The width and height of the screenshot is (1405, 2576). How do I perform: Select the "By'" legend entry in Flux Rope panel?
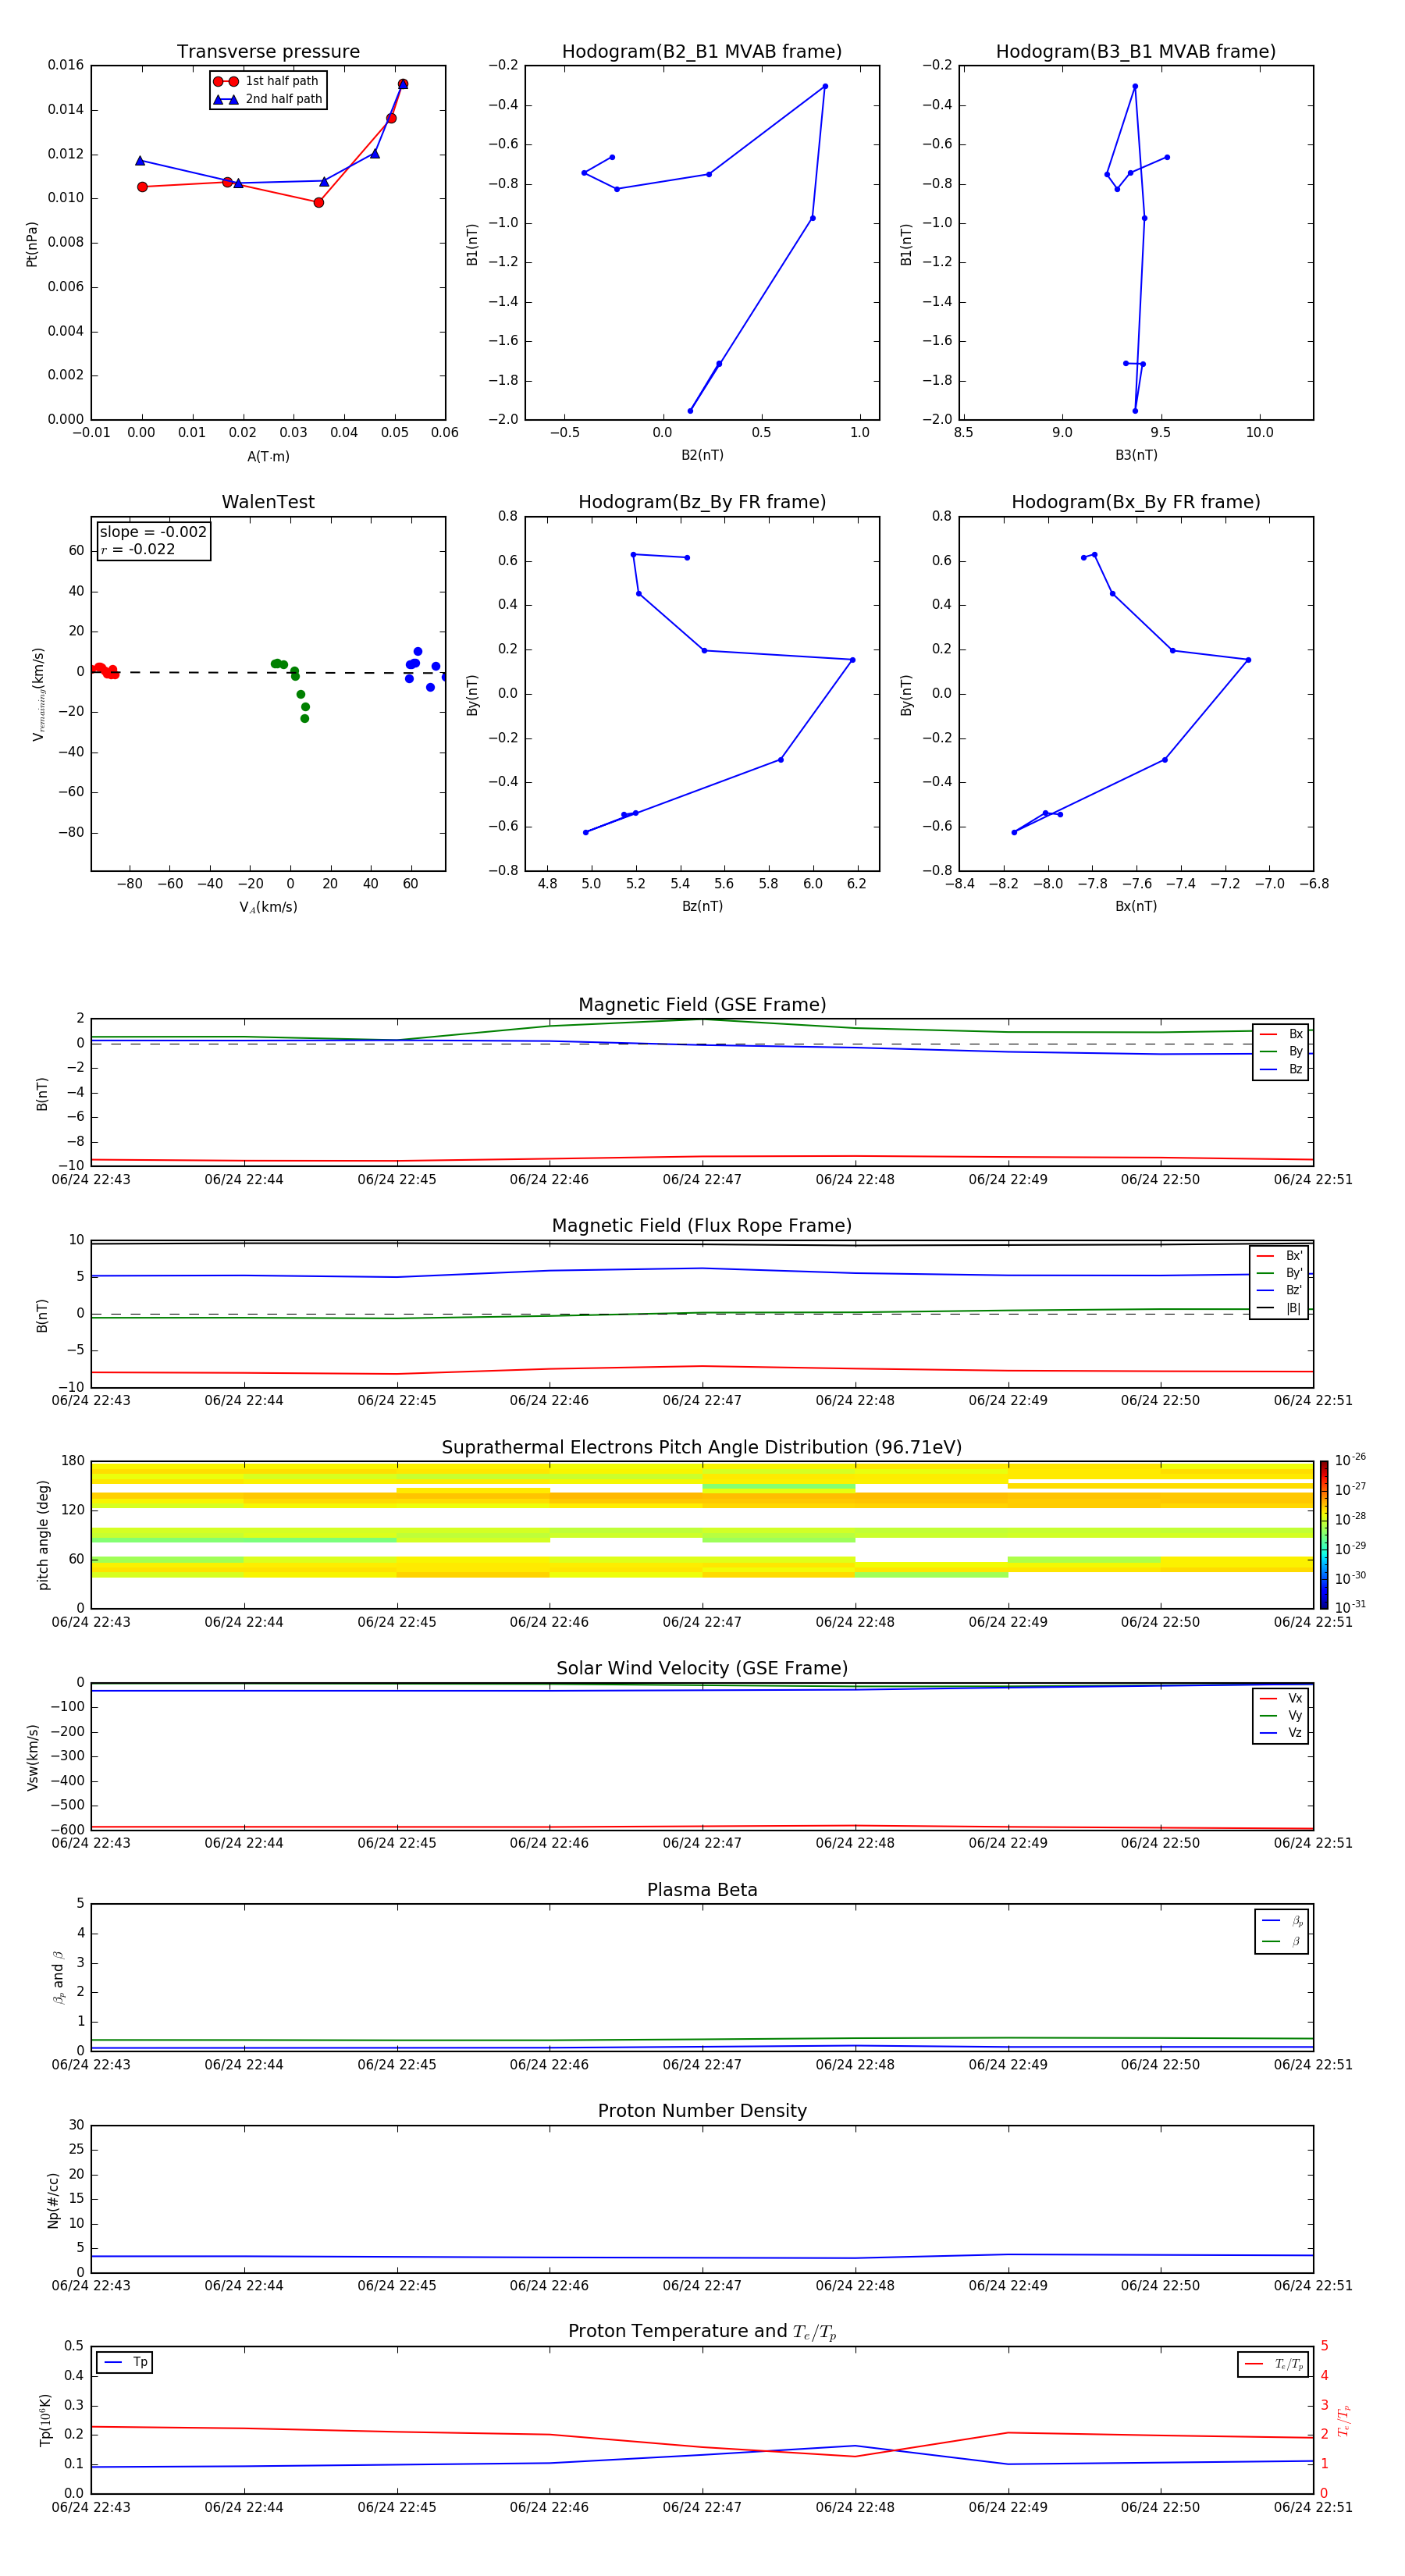point(1279,1273)
